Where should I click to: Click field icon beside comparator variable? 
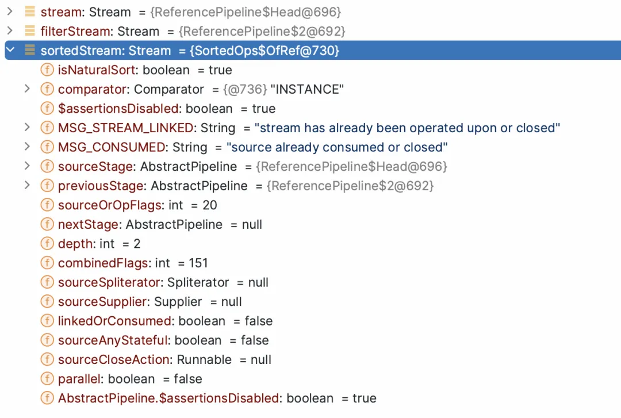(47, 89)
